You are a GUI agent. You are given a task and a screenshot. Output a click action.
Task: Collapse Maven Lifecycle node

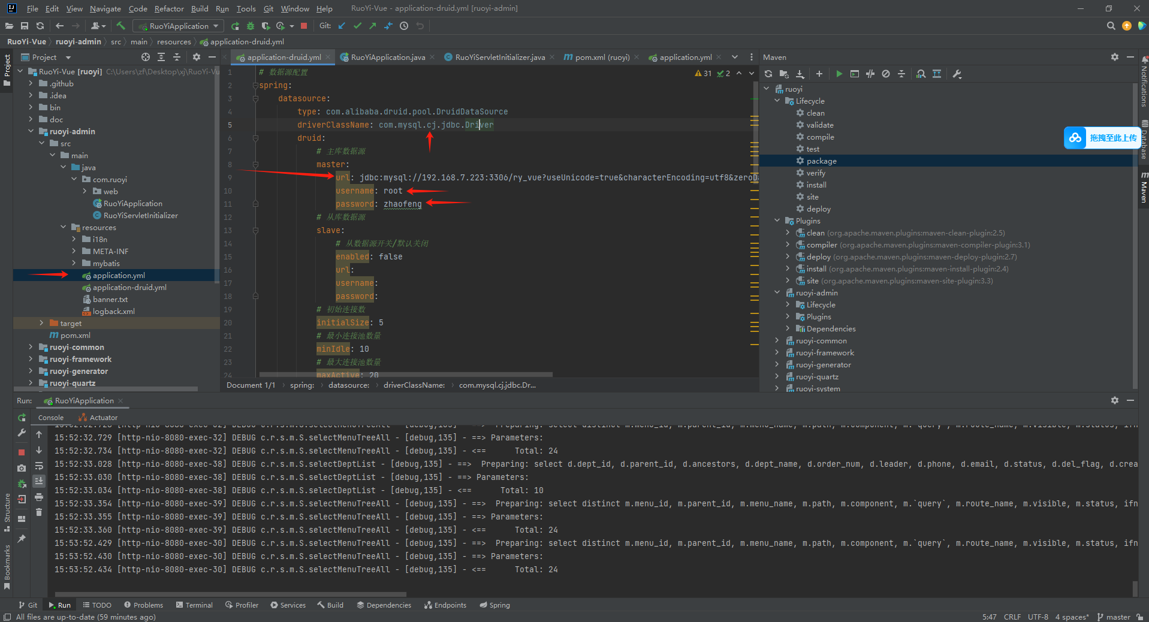(777, 101)
